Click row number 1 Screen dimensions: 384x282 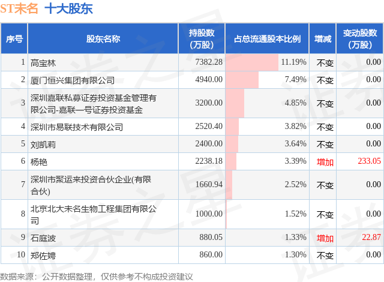point(23,62)
